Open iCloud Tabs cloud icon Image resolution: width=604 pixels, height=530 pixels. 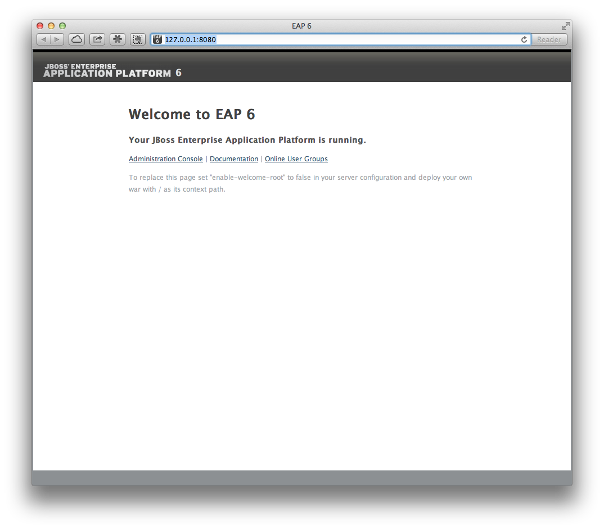point(76,39)
